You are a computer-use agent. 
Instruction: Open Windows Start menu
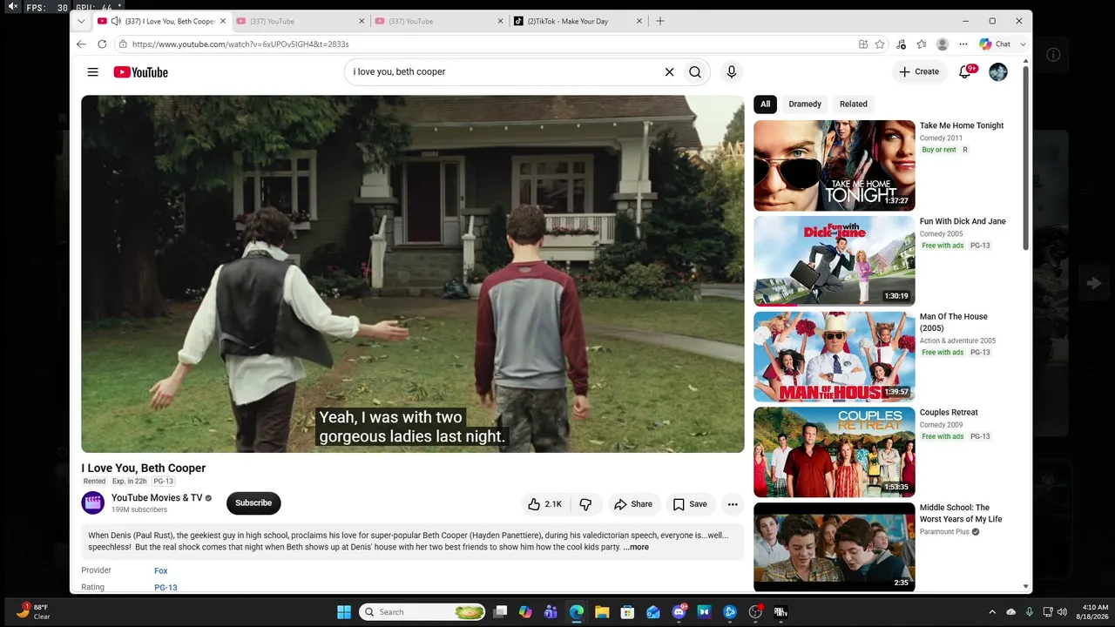[x=344, y=612]
